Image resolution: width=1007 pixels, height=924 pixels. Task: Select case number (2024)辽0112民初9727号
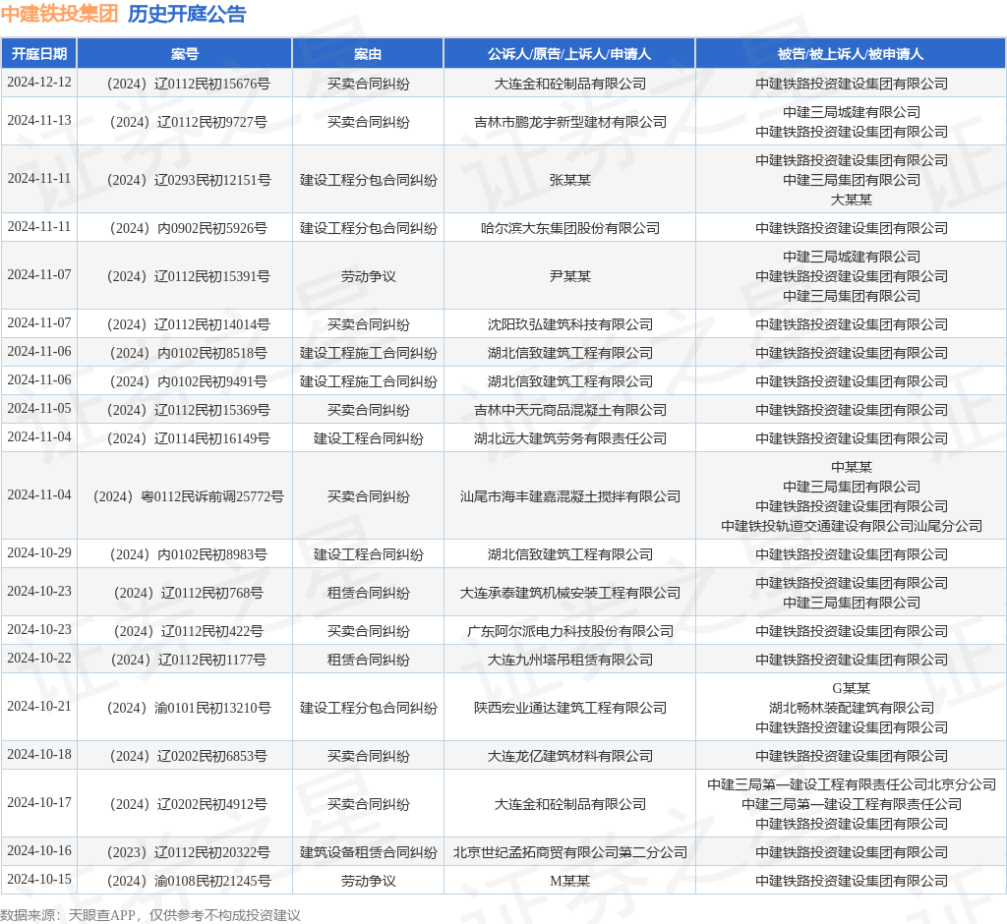point(188,122)
